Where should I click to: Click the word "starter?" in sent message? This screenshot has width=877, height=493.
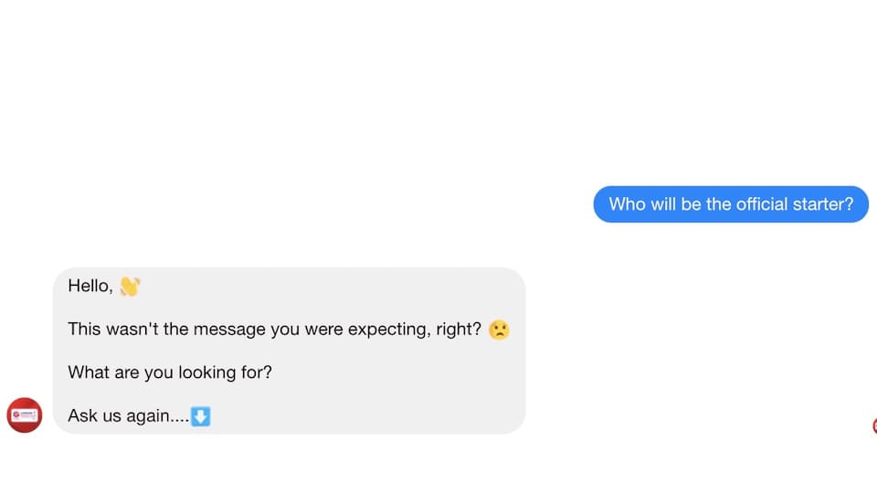(823, 204)
